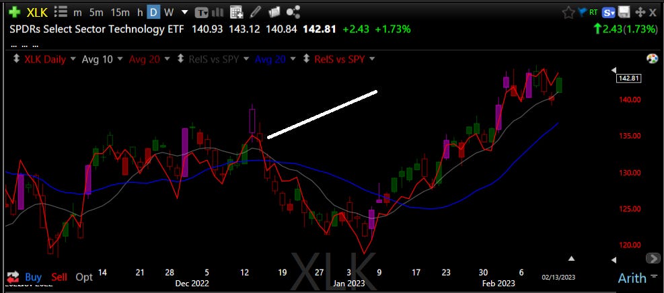The height and width of the screenshot is (293, 664).
Task: Click the floppy disk save icon
Action: [x=624, y=12]
